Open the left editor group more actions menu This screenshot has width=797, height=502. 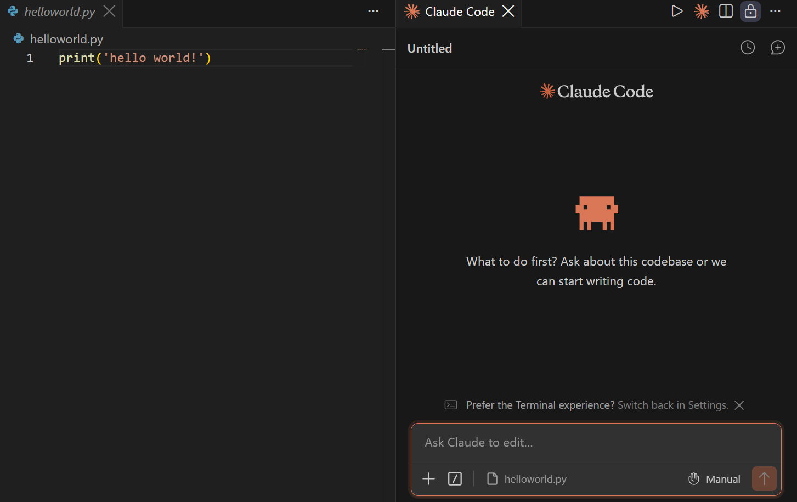tap(374, 12)
